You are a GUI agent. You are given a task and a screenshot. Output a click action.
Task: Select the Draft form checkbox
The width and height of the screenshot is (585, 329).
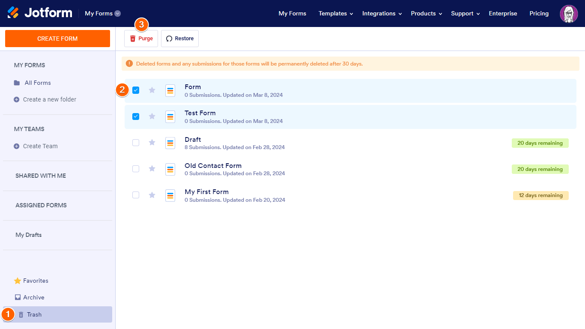pyautogui.click(x=136, y=143)
